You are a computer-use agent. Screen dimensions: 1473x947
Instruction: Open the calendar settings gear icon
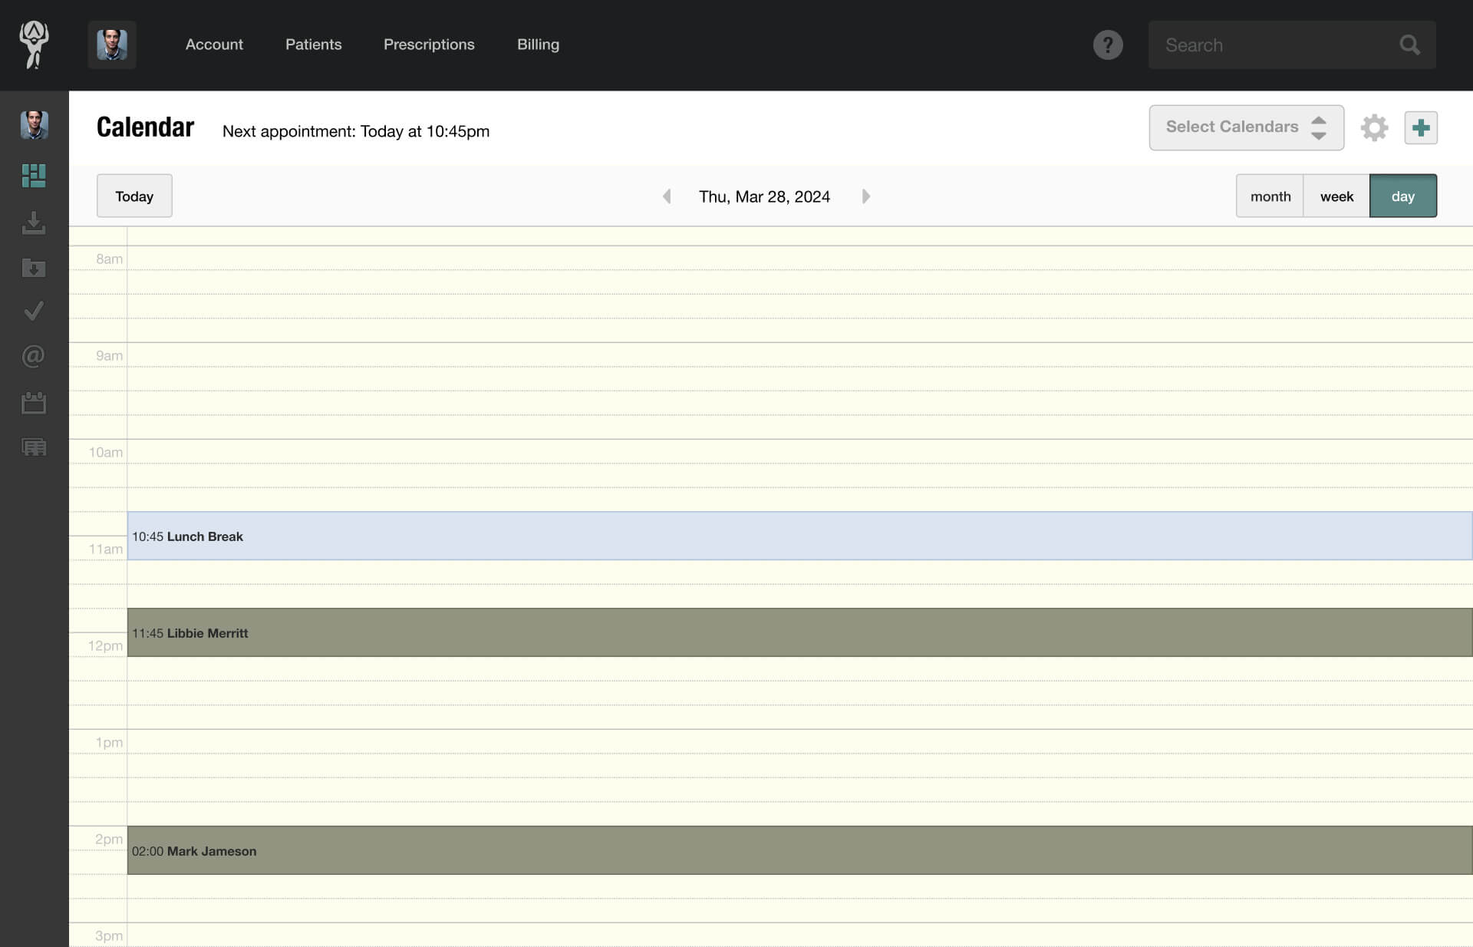(x=1375, y=127)
